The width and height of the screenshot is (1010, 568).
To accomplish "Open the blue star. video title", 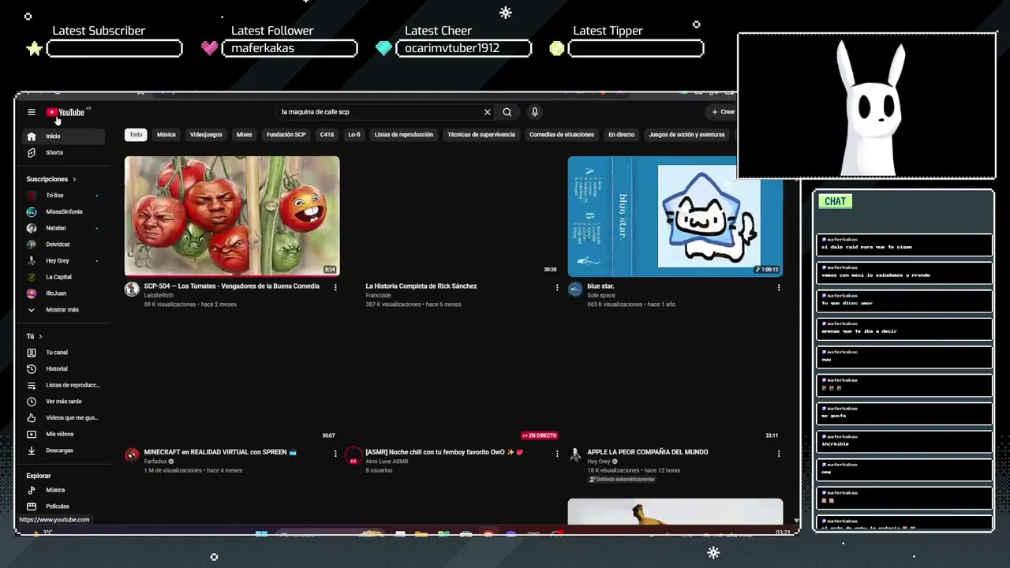I will click(x=600, y=286).
